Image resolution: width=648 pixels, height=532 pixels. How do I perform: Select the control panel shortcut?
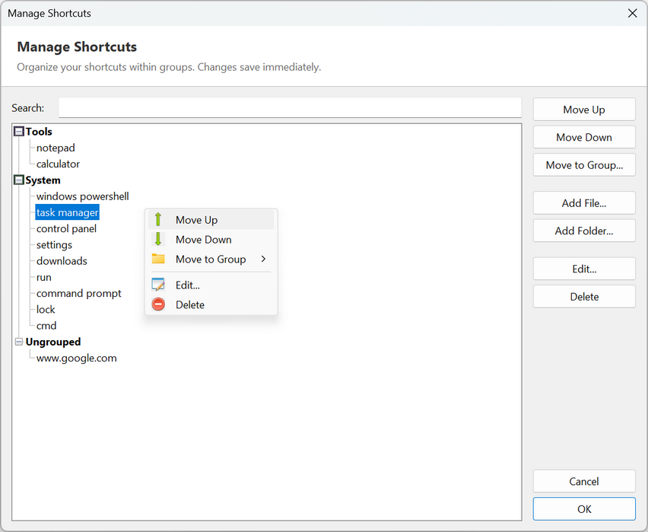[66, 229]
